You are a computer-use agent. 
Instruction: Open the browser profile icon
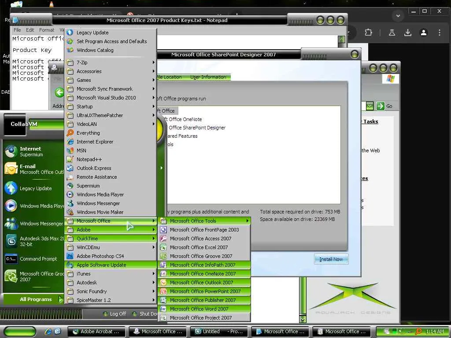(x=424, y=33)
